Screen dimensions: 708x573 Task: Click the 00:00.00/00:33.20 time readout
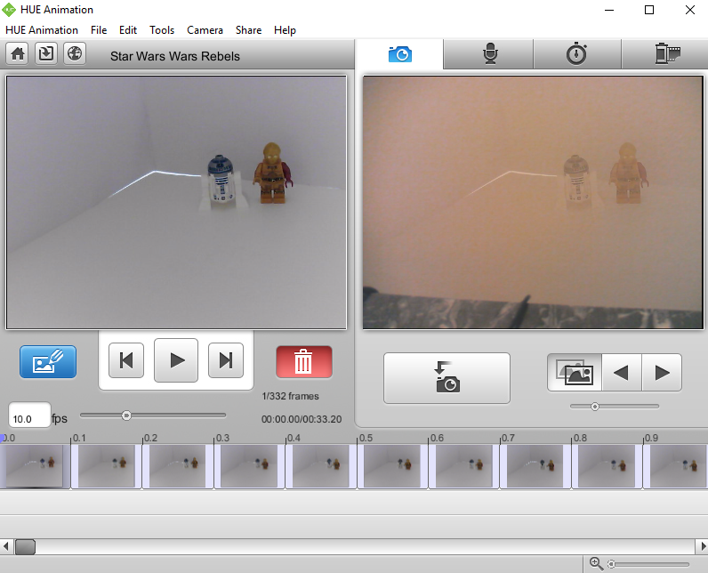click(302, 419)
